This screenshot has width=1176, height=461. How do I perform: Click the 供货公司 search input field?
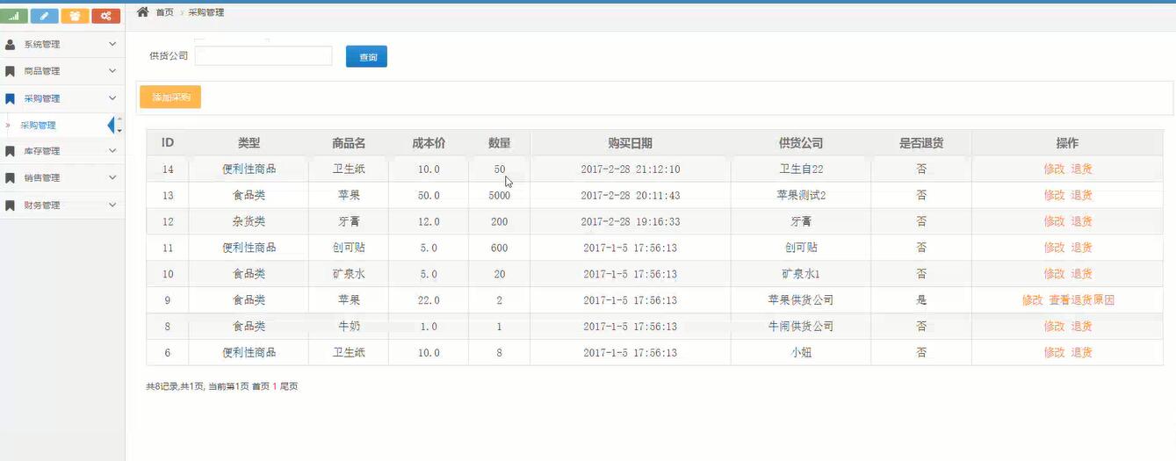(x=263, y=55)
